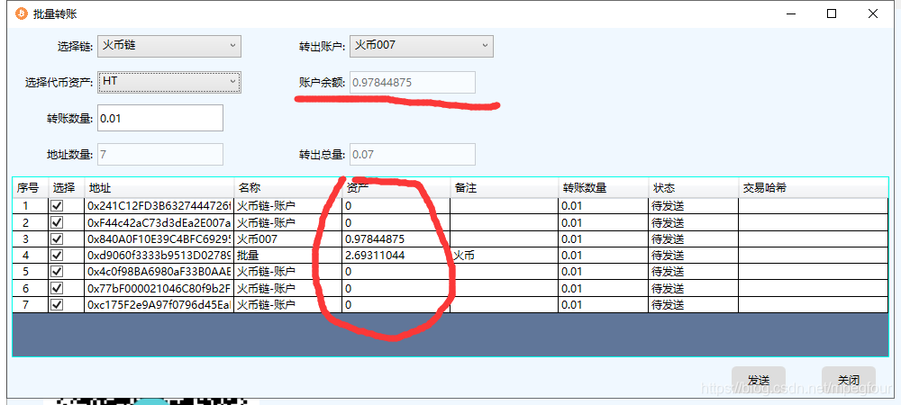Select address cell 0xc175F2e9A97f0796d45Ea

[x=159, y=304]
